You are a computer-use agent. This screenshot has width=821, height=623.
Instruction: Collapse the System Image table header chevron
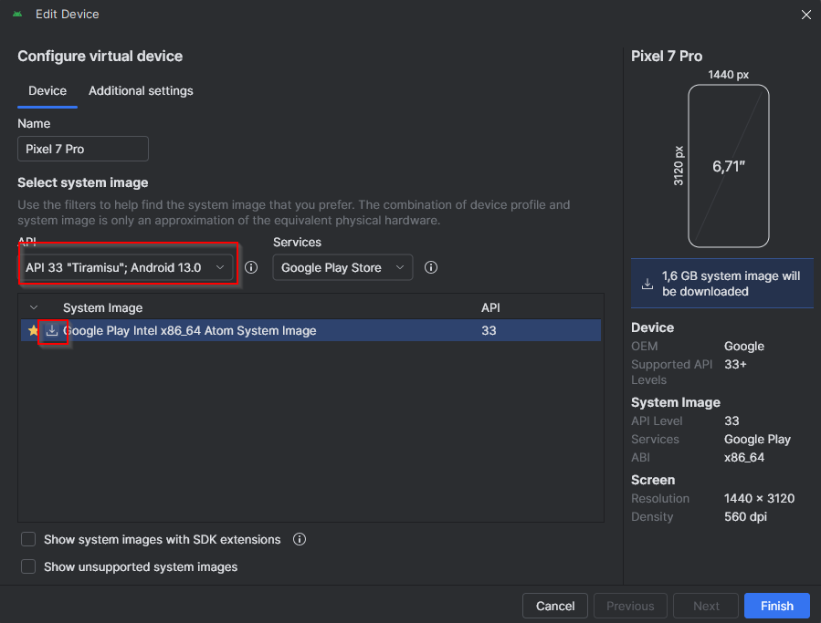(34, 307)
